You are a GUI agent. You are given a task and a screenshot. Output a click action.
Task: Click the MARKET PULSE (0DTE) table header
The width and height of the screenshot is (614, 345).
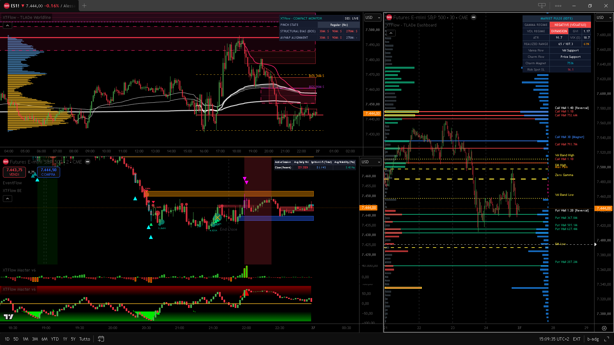tap(556, 19)
